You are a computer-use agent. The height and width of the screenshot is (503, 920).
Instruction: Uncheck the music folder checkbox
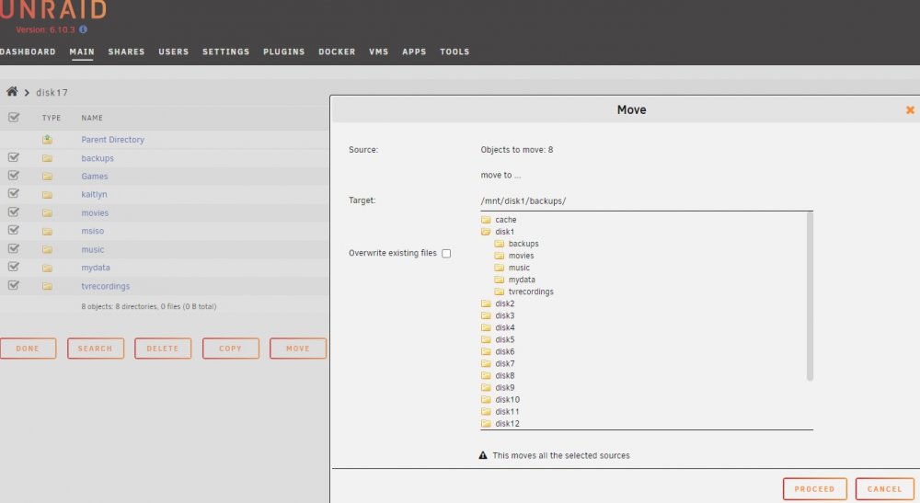(x=14, y=248)
